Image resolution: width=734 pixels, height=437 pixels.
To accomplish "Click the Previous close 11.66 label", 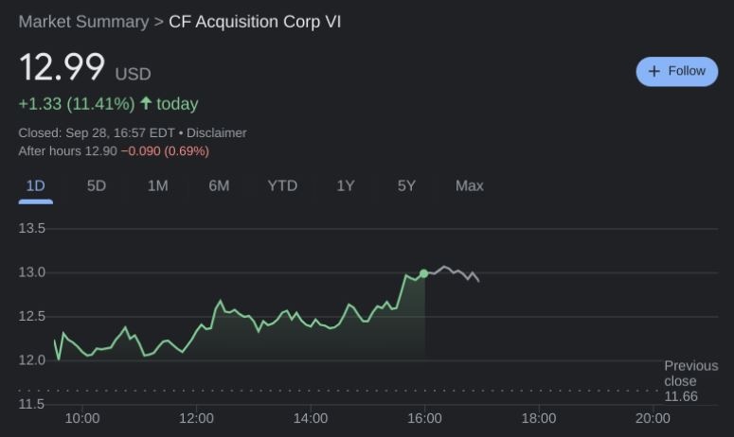I will click(x=690, y=380).
